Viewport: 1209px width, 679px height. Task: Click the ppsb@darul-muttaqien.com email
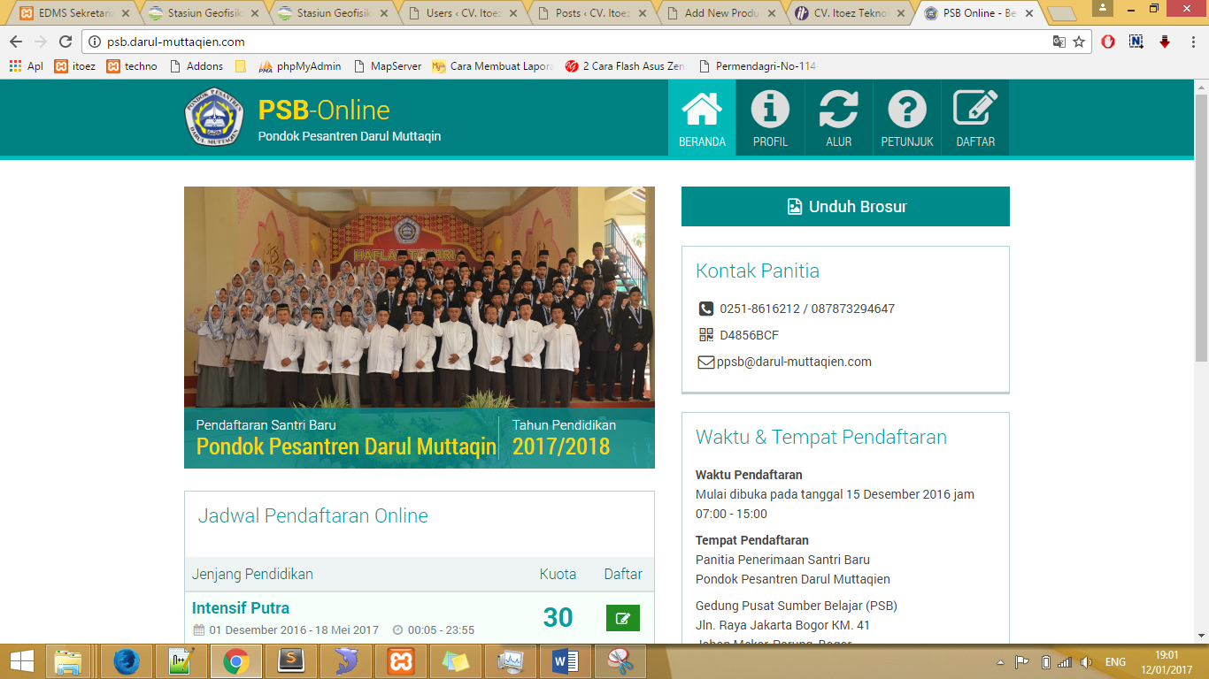[794, 362]
